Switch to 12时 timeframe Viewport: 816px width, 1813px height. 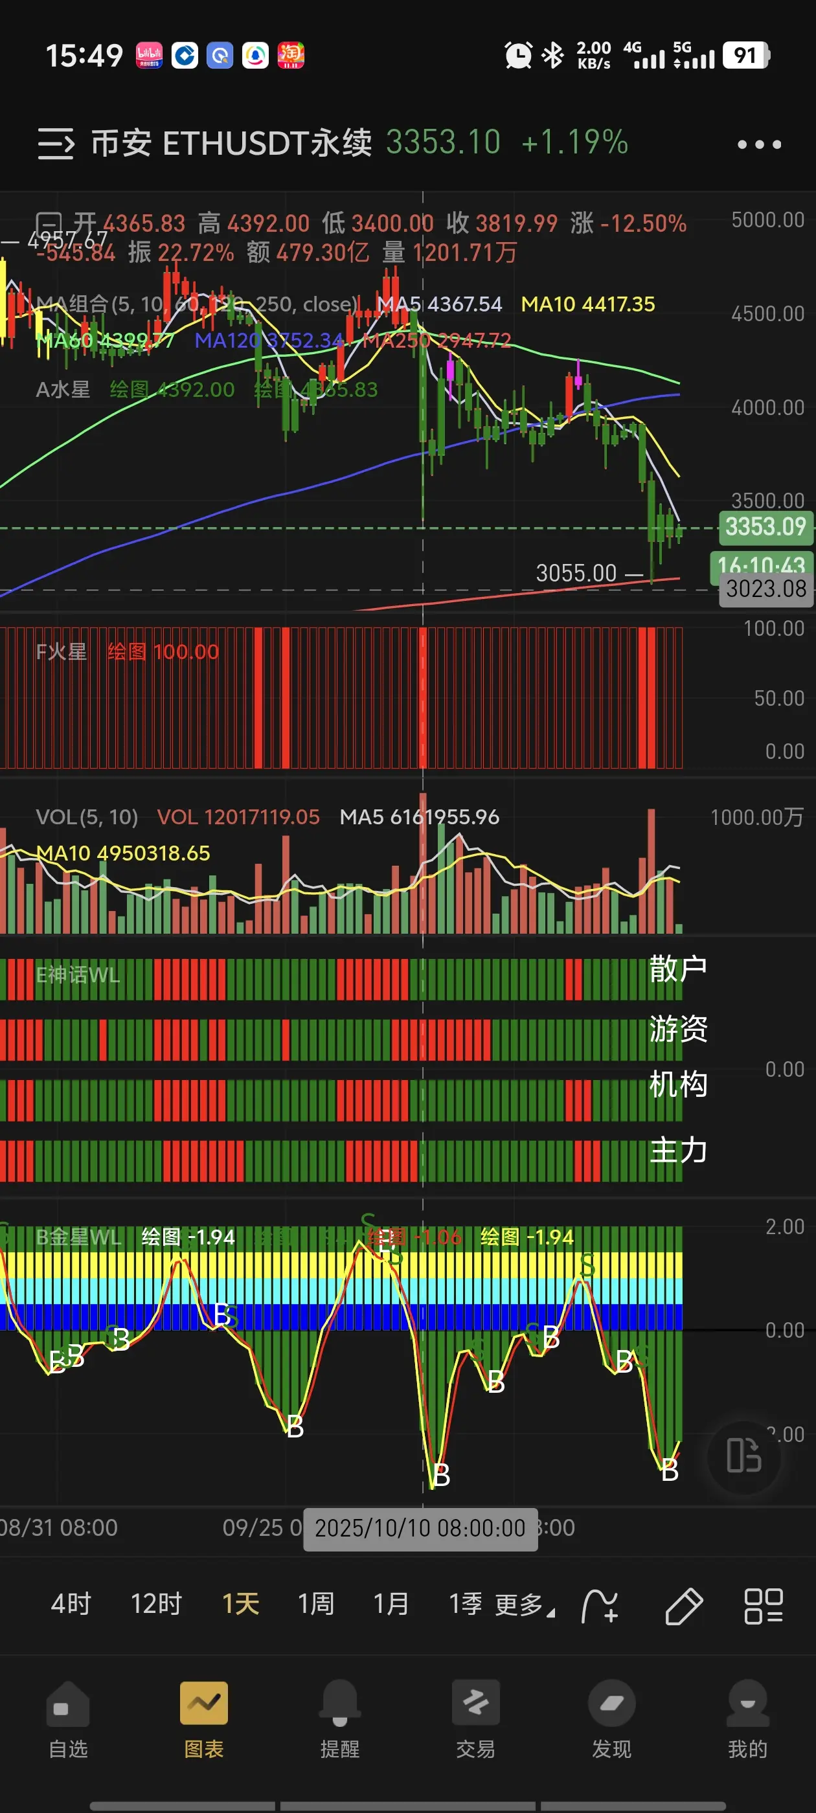pyautogui.click(x=156, y=1604)
